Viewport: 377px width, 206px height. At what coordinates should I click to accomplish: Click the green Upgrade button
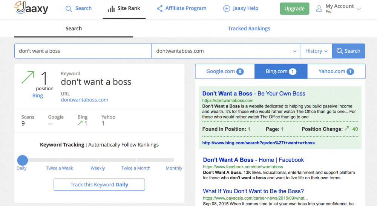point(294,9)
